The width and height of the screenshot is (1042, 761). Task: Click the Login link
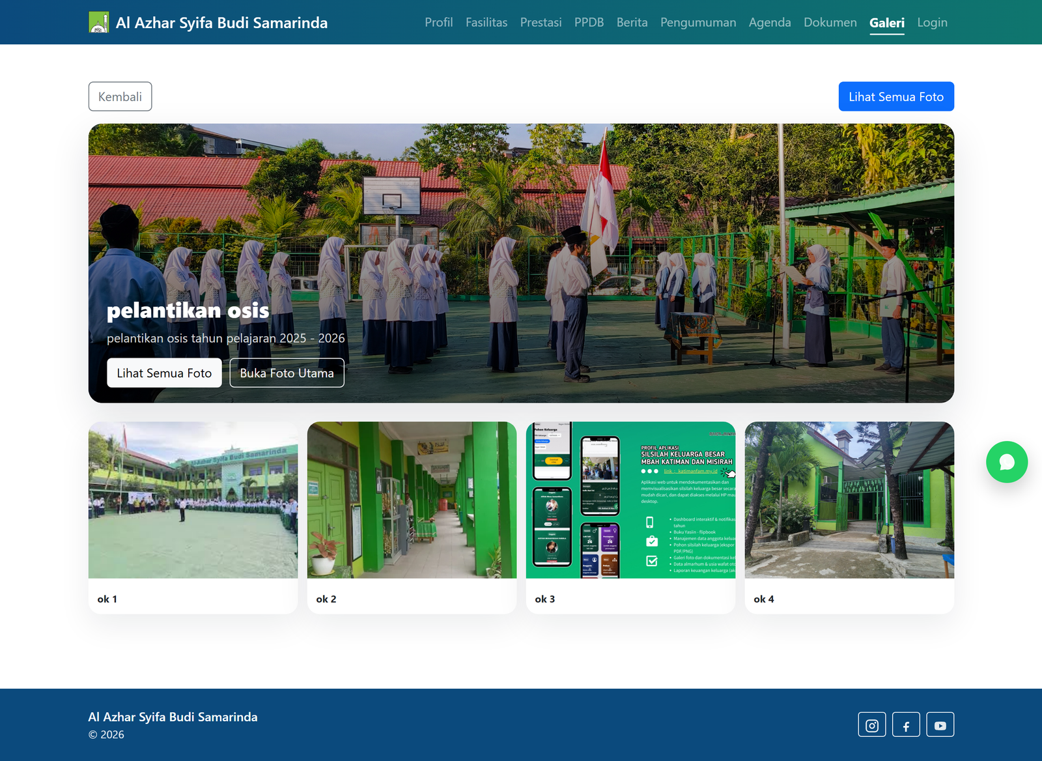[x=932, y=22]
